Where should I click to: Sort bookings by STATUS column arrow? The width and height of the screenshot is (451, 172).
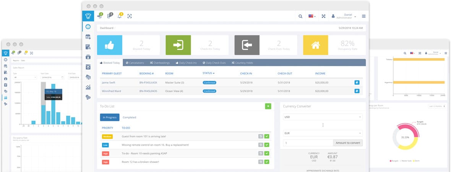(214, 73)
